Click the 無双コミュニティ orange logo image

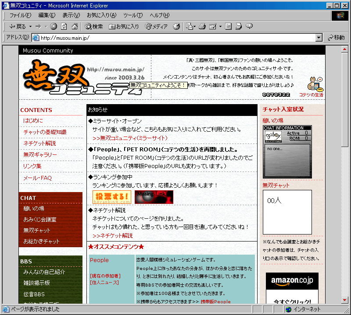83,77
